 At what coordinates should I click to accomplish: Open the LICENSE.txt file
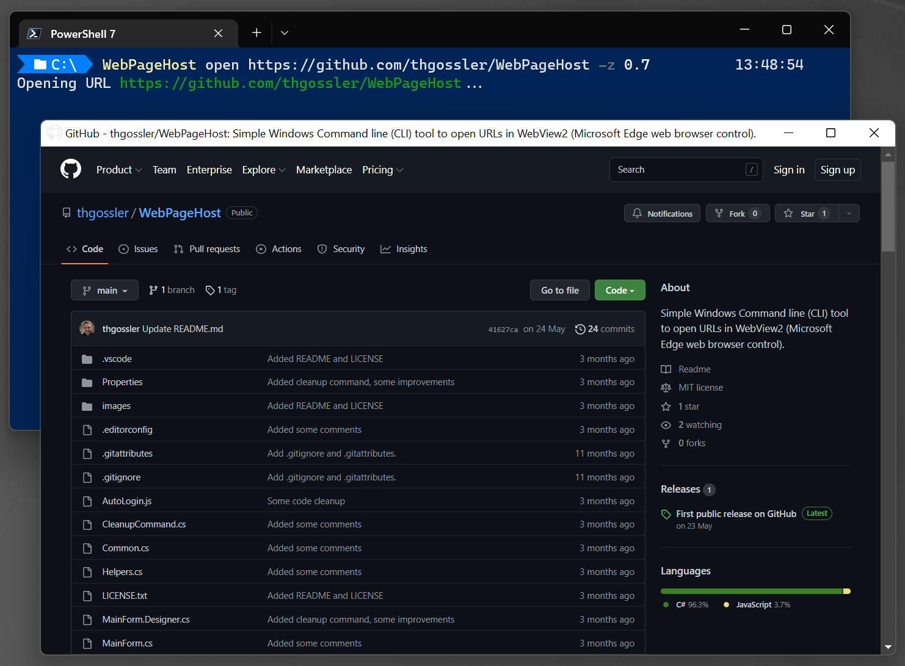(125, 596)
